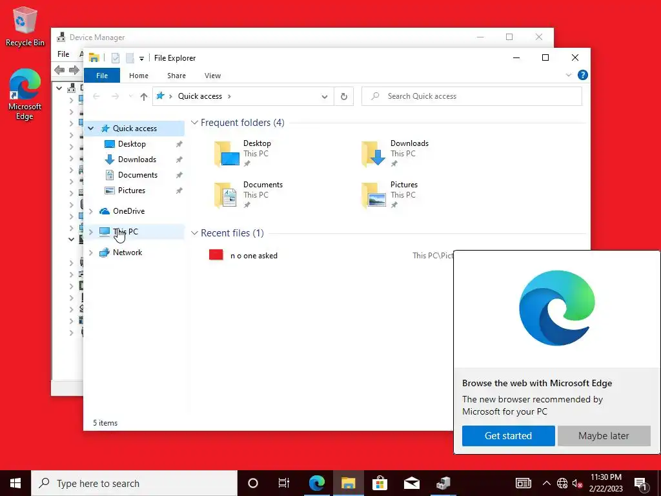
Task: Expand the OneDrive tree node
Action: (x=91, y=211)
